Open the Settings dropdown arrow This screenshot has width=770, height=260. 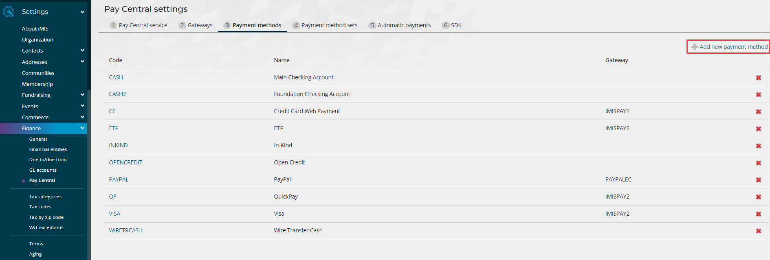coord(82,12)
